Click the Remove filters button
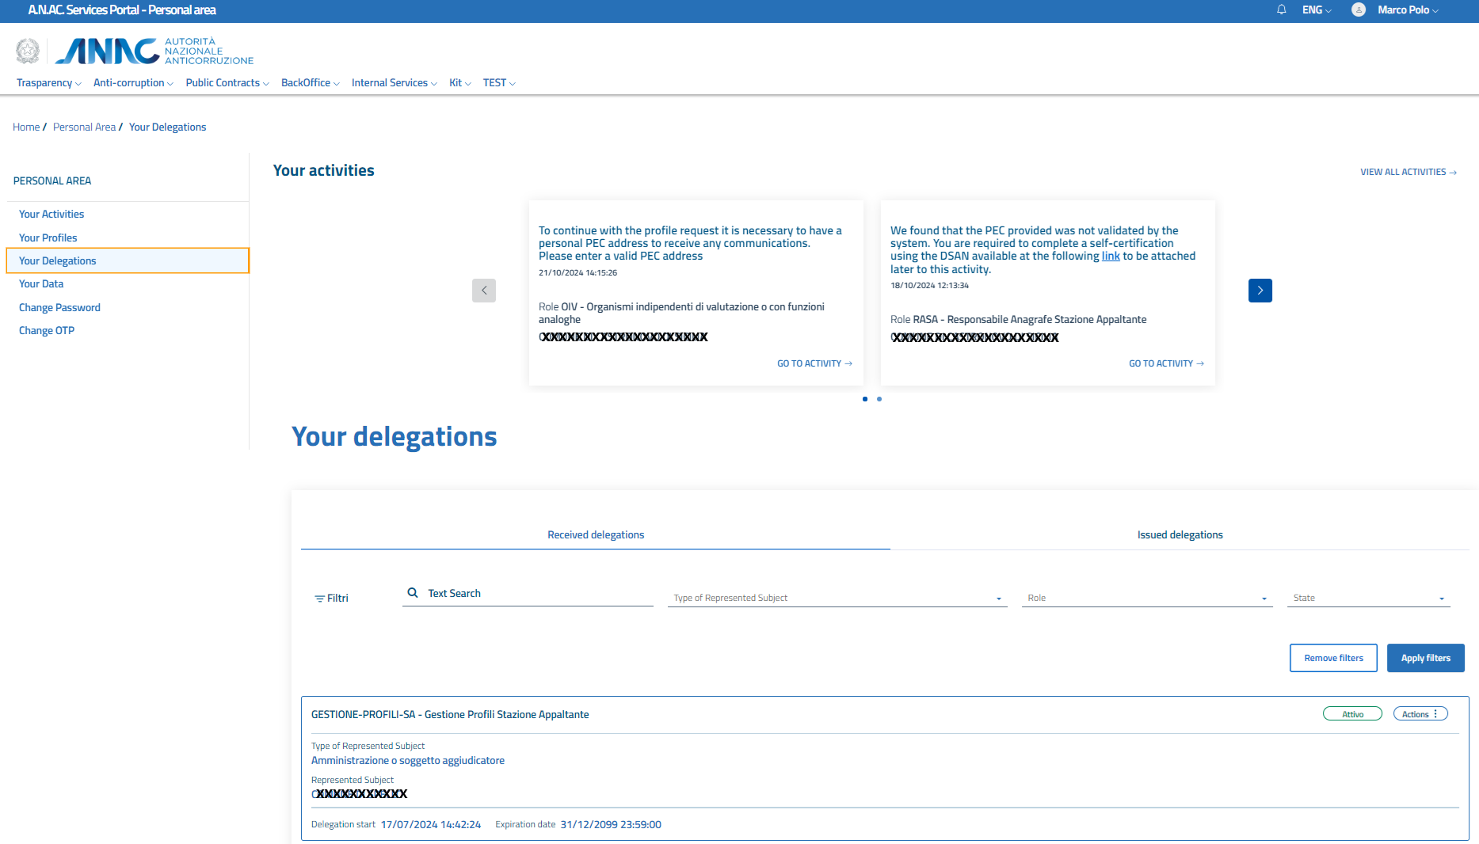 [x=1333, y=658]
